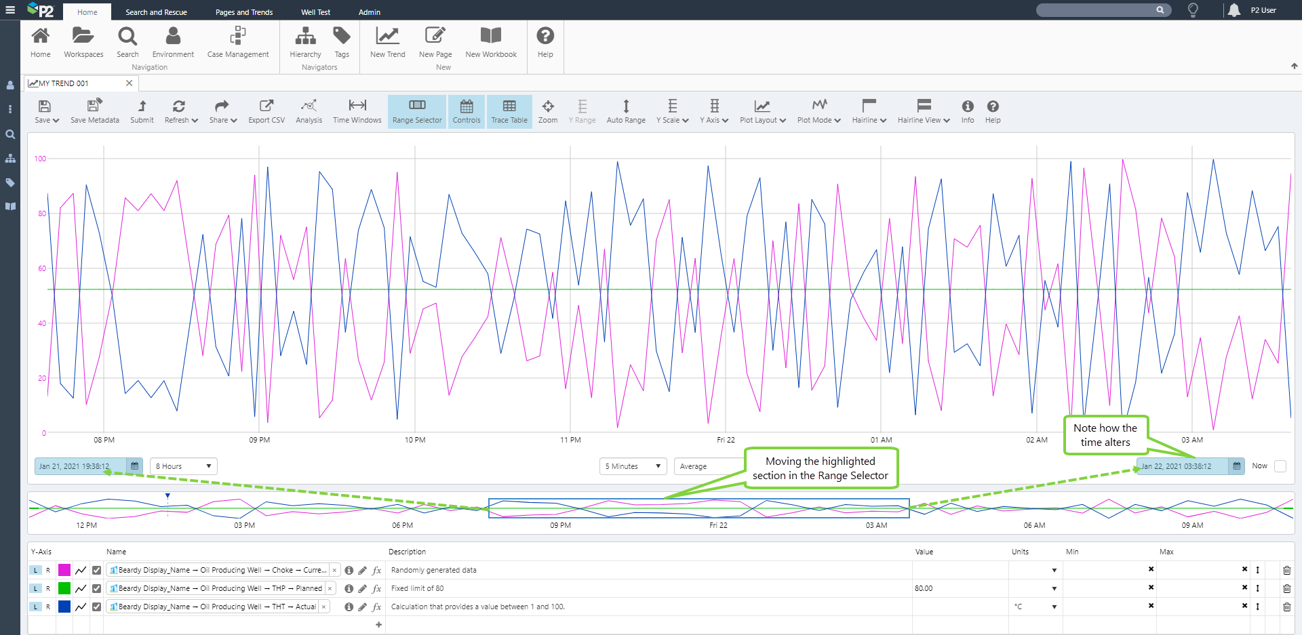Click the Tags navigator icon
The width and height of the screenshot is (1302, 635).
click(342, 42)
